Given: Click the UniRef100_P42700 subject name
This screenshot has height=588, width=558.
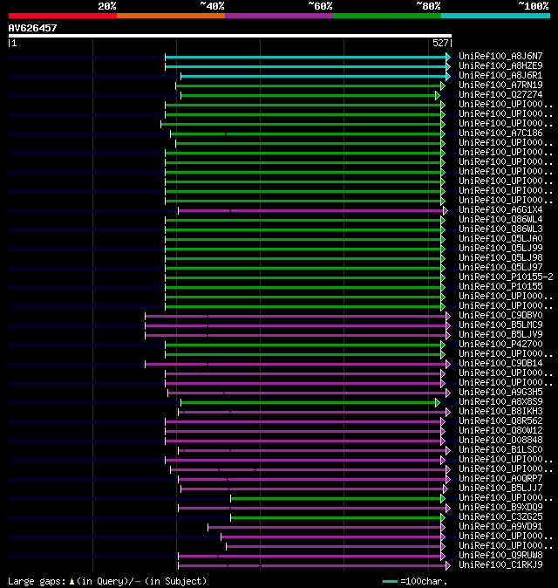Looking at the screenshot, I should pos(500,345).
